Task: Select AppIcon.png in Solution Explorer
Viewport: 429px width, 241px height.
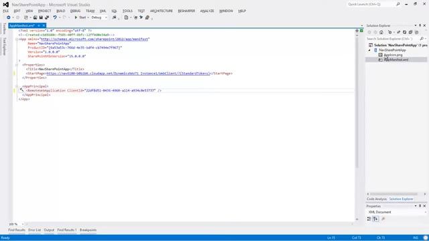Action: click(x=393, y=55)
